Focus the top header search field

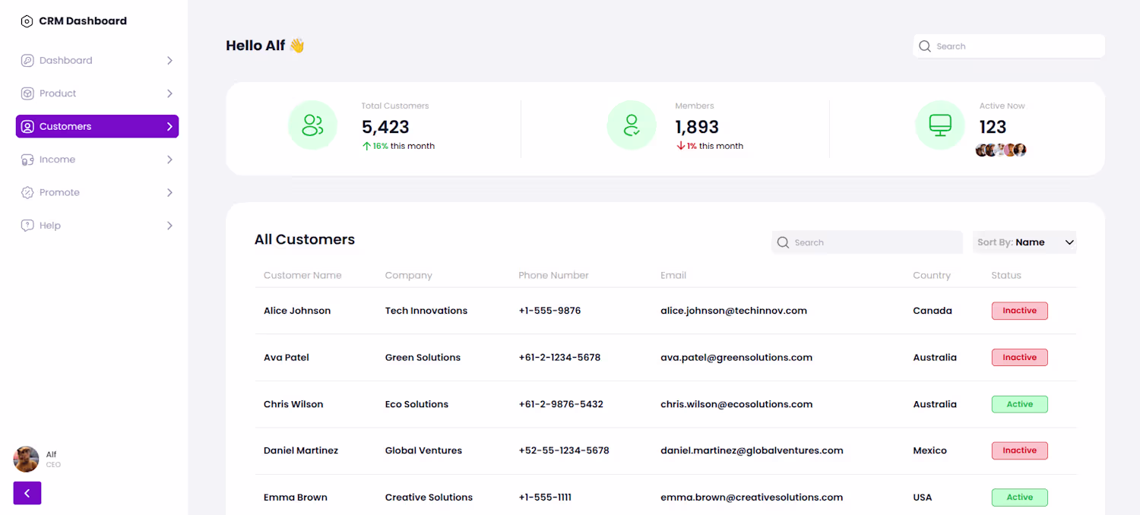click(x=1009, y=46)
